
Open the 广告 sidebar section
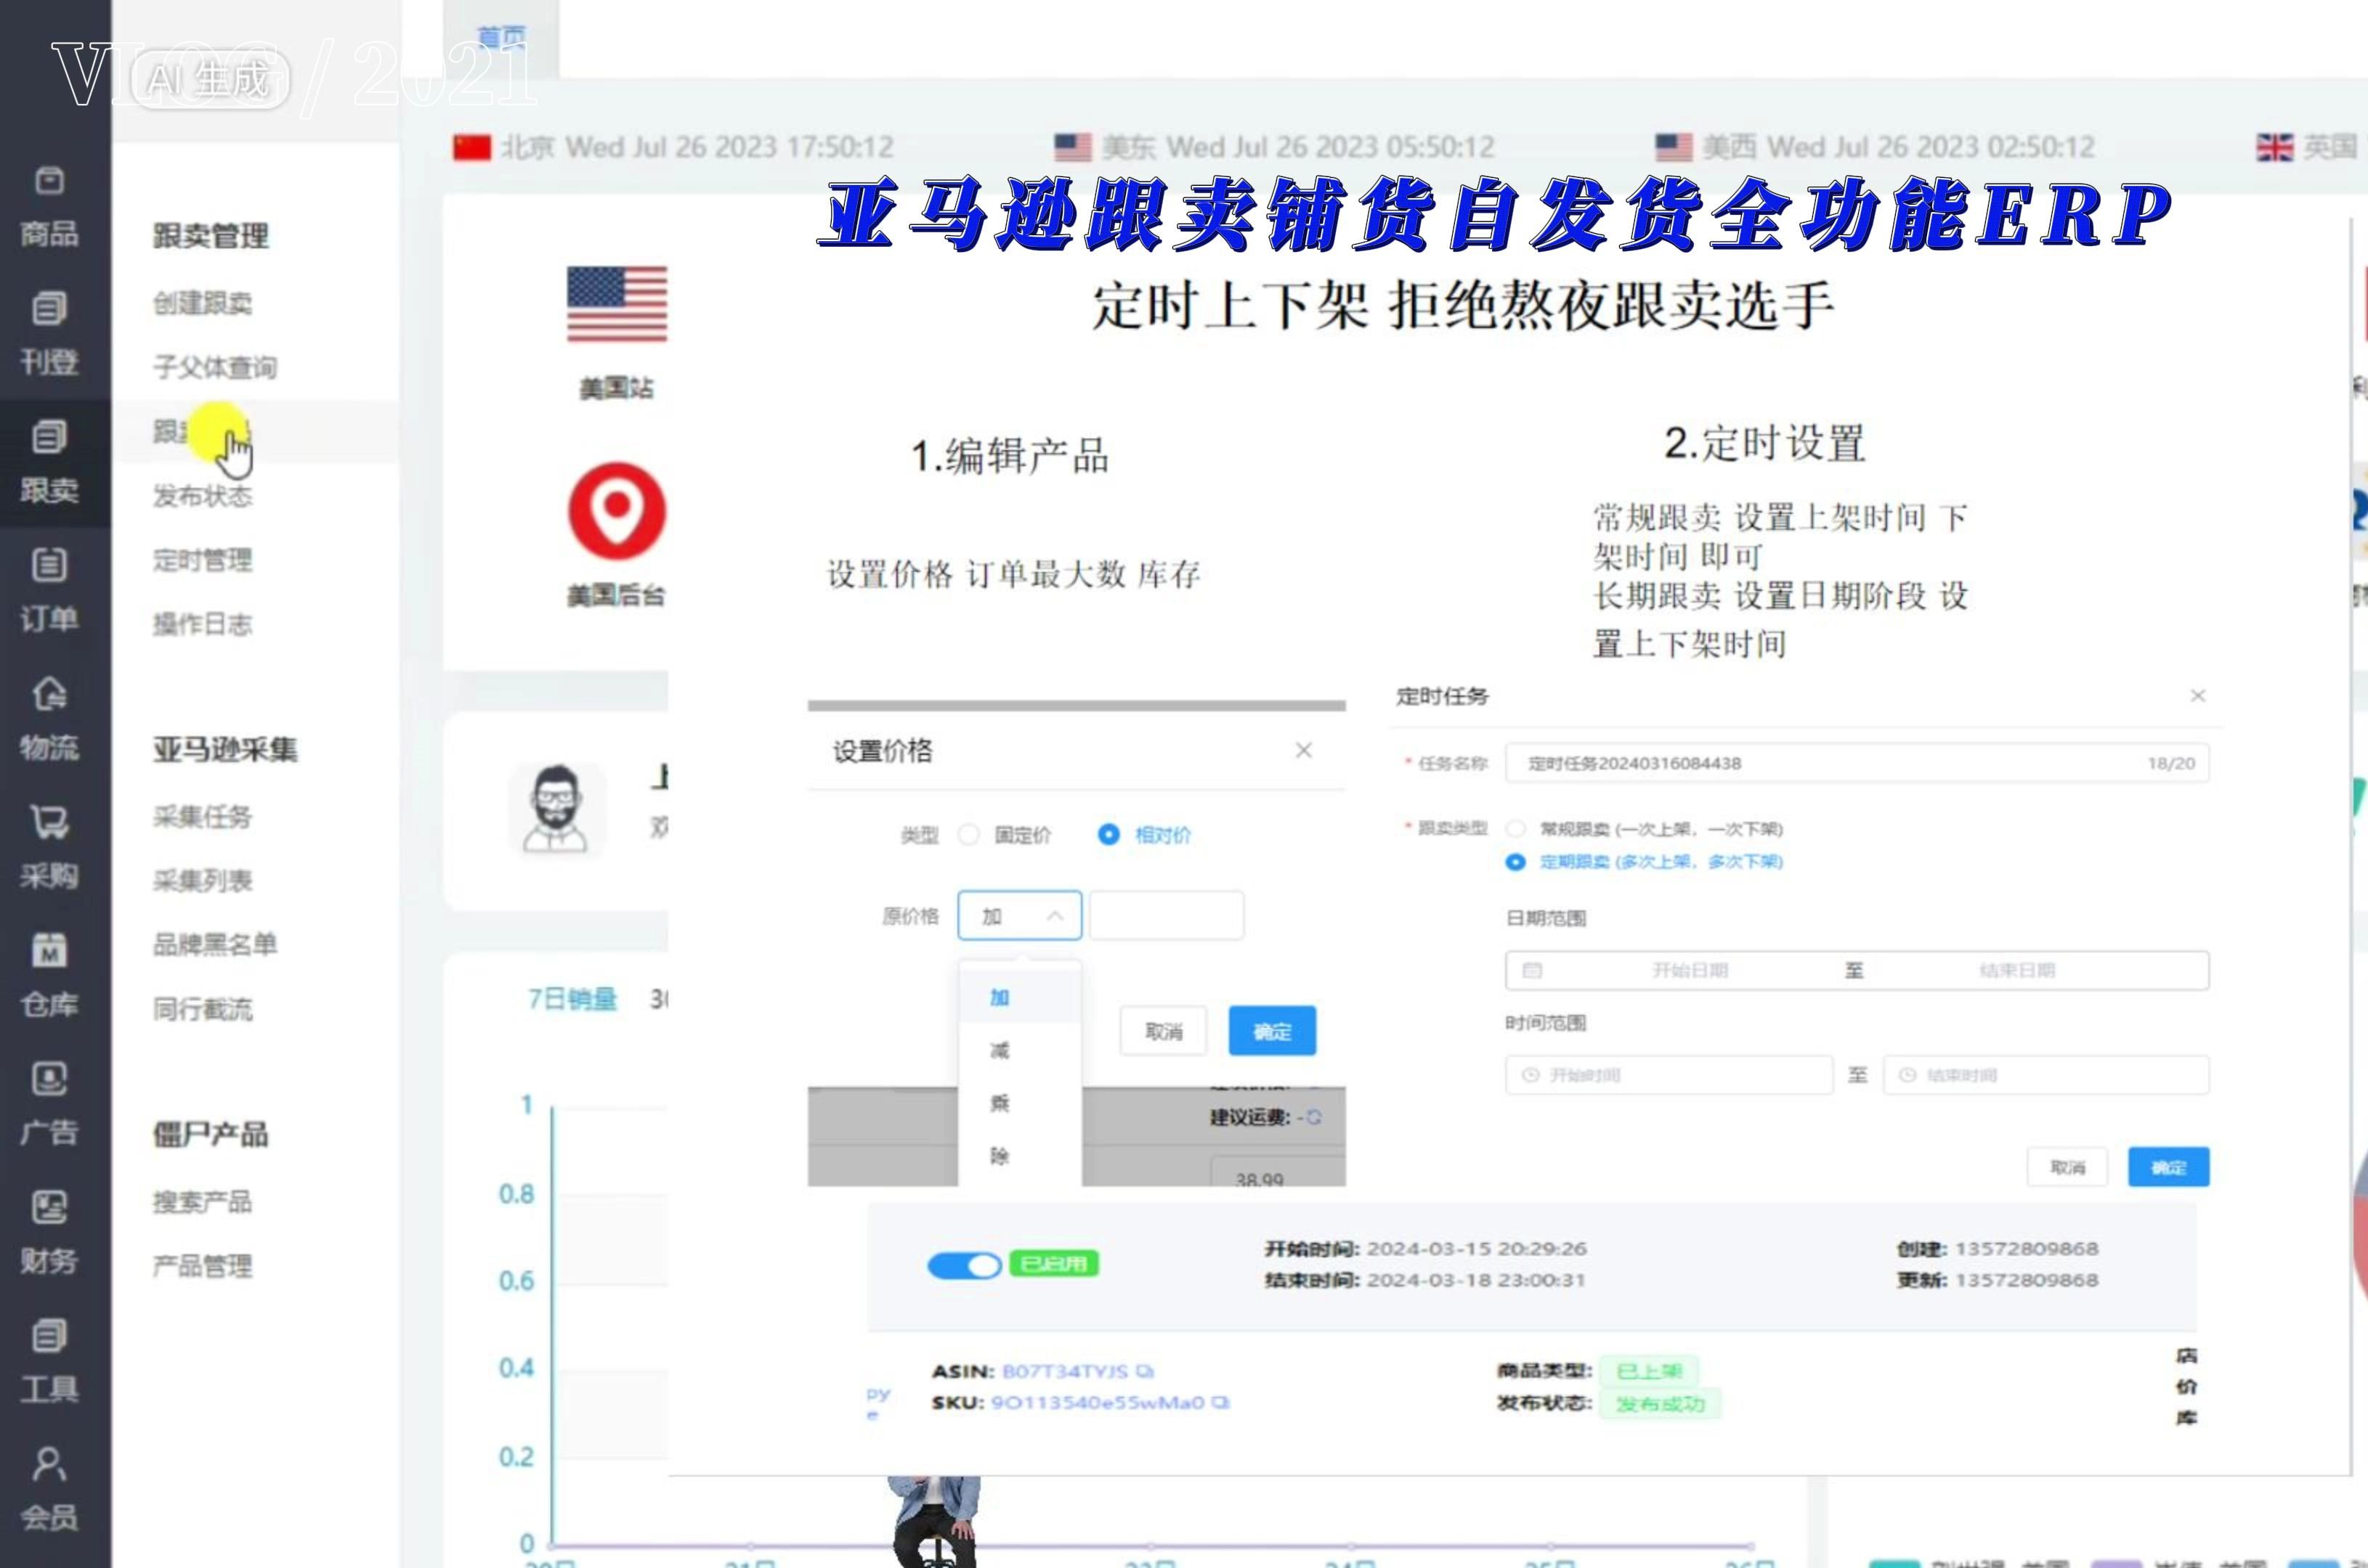(49, 1104)
